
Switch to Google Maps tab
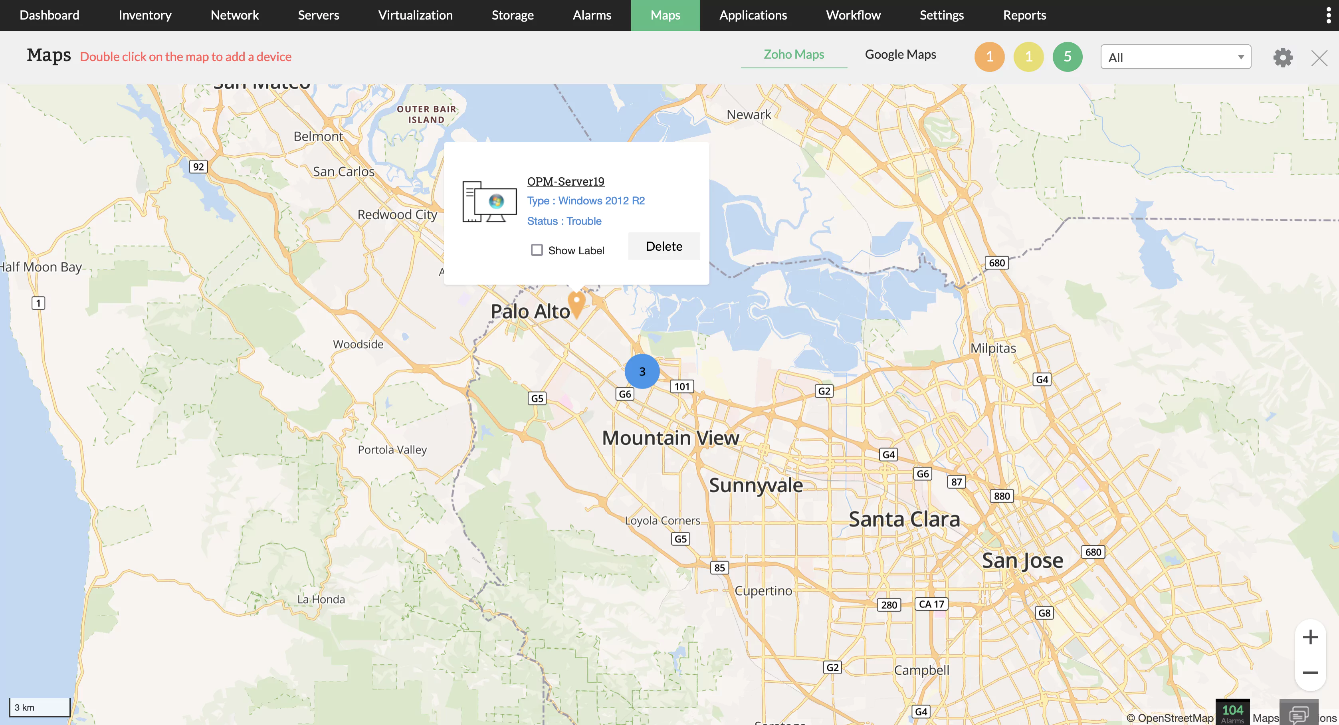[x=900, y=55]
